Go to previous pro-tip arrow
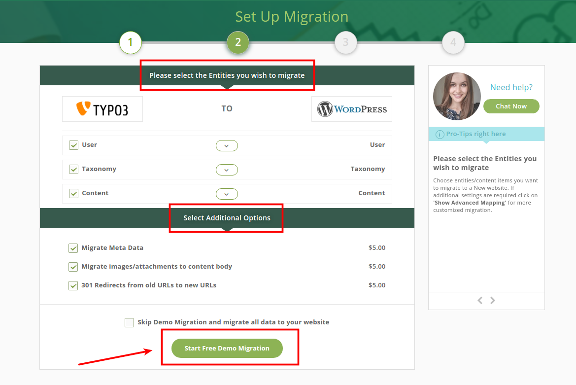 pyautogui.click(x=480, y=301)
